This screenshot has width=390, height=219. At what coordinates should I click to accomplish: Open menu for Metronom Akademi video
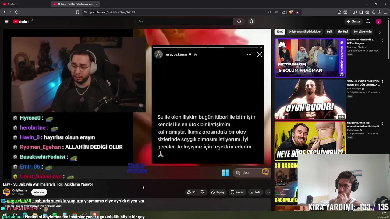(383, 40)
